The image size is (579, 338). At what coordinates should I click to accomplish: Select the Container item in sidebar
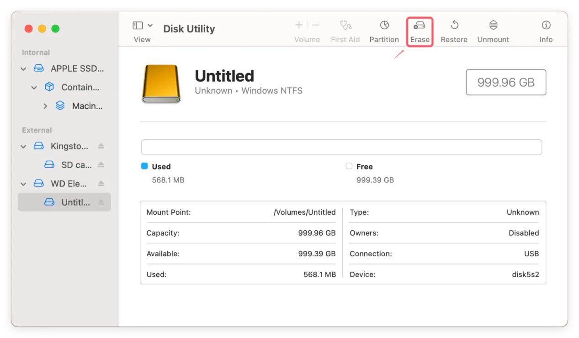tap(64, 87)
